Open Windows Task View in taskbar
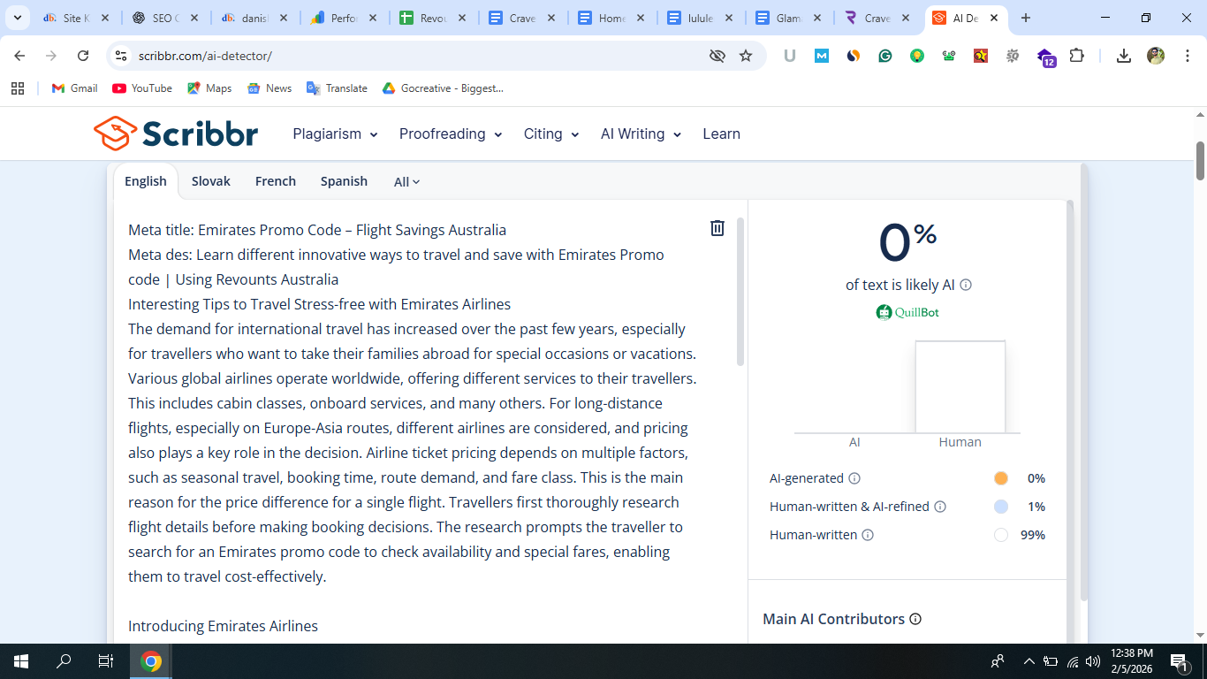Viewport: 1207px width, 679px height. (105, 661)
